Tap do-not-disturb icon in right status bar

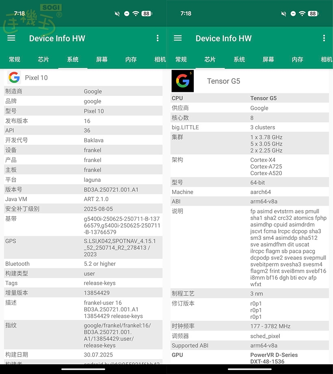click(293, 13)
